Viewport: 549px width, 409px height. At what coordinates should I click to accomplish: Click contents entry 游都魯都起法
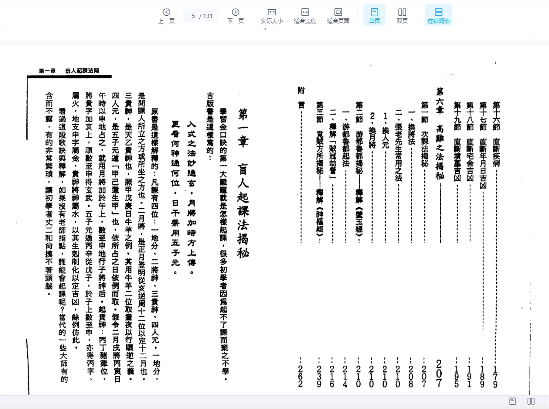345,138
